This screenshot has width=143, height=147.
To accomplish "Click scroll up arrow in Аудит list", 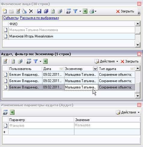I will (138, 69).
